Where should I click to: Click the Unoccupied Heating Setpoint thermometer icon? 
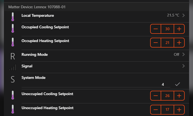[12, 109]
